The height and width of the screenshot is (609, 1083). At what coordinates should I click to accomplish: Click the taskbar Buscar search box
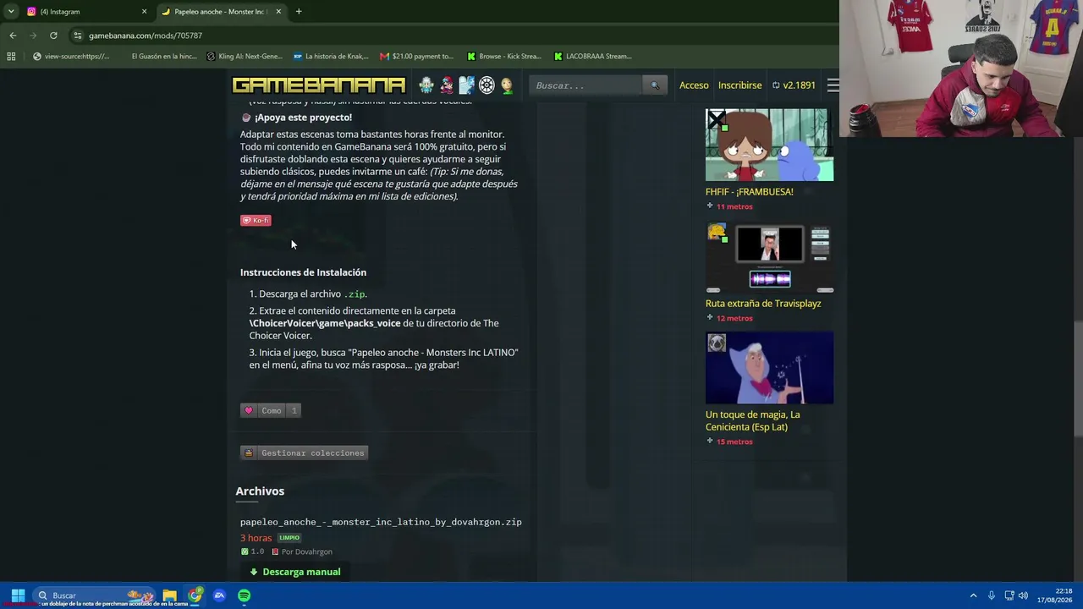[94, 595]
